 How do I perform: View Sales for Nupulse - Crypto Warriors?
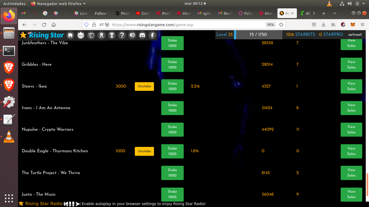tap(351, 130)
